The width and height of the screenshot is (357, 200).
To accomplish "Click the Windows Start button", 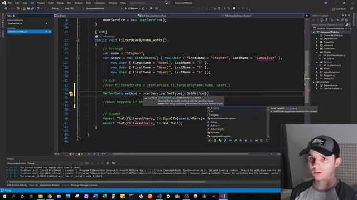I will (4, 196).
